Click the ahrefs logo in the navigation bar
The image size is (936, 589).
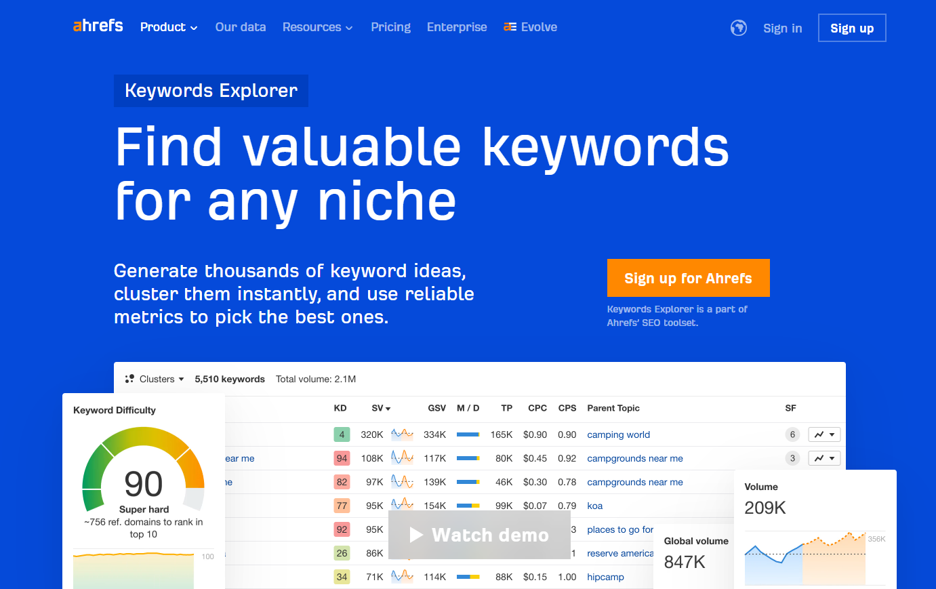pos(98,26)
